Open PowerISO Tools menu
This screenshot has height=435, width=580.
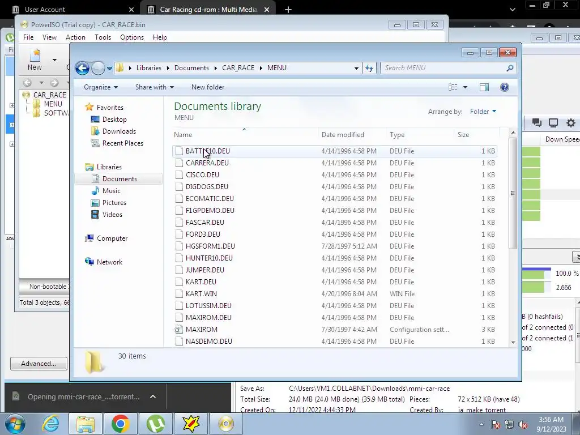pos(103,37)
